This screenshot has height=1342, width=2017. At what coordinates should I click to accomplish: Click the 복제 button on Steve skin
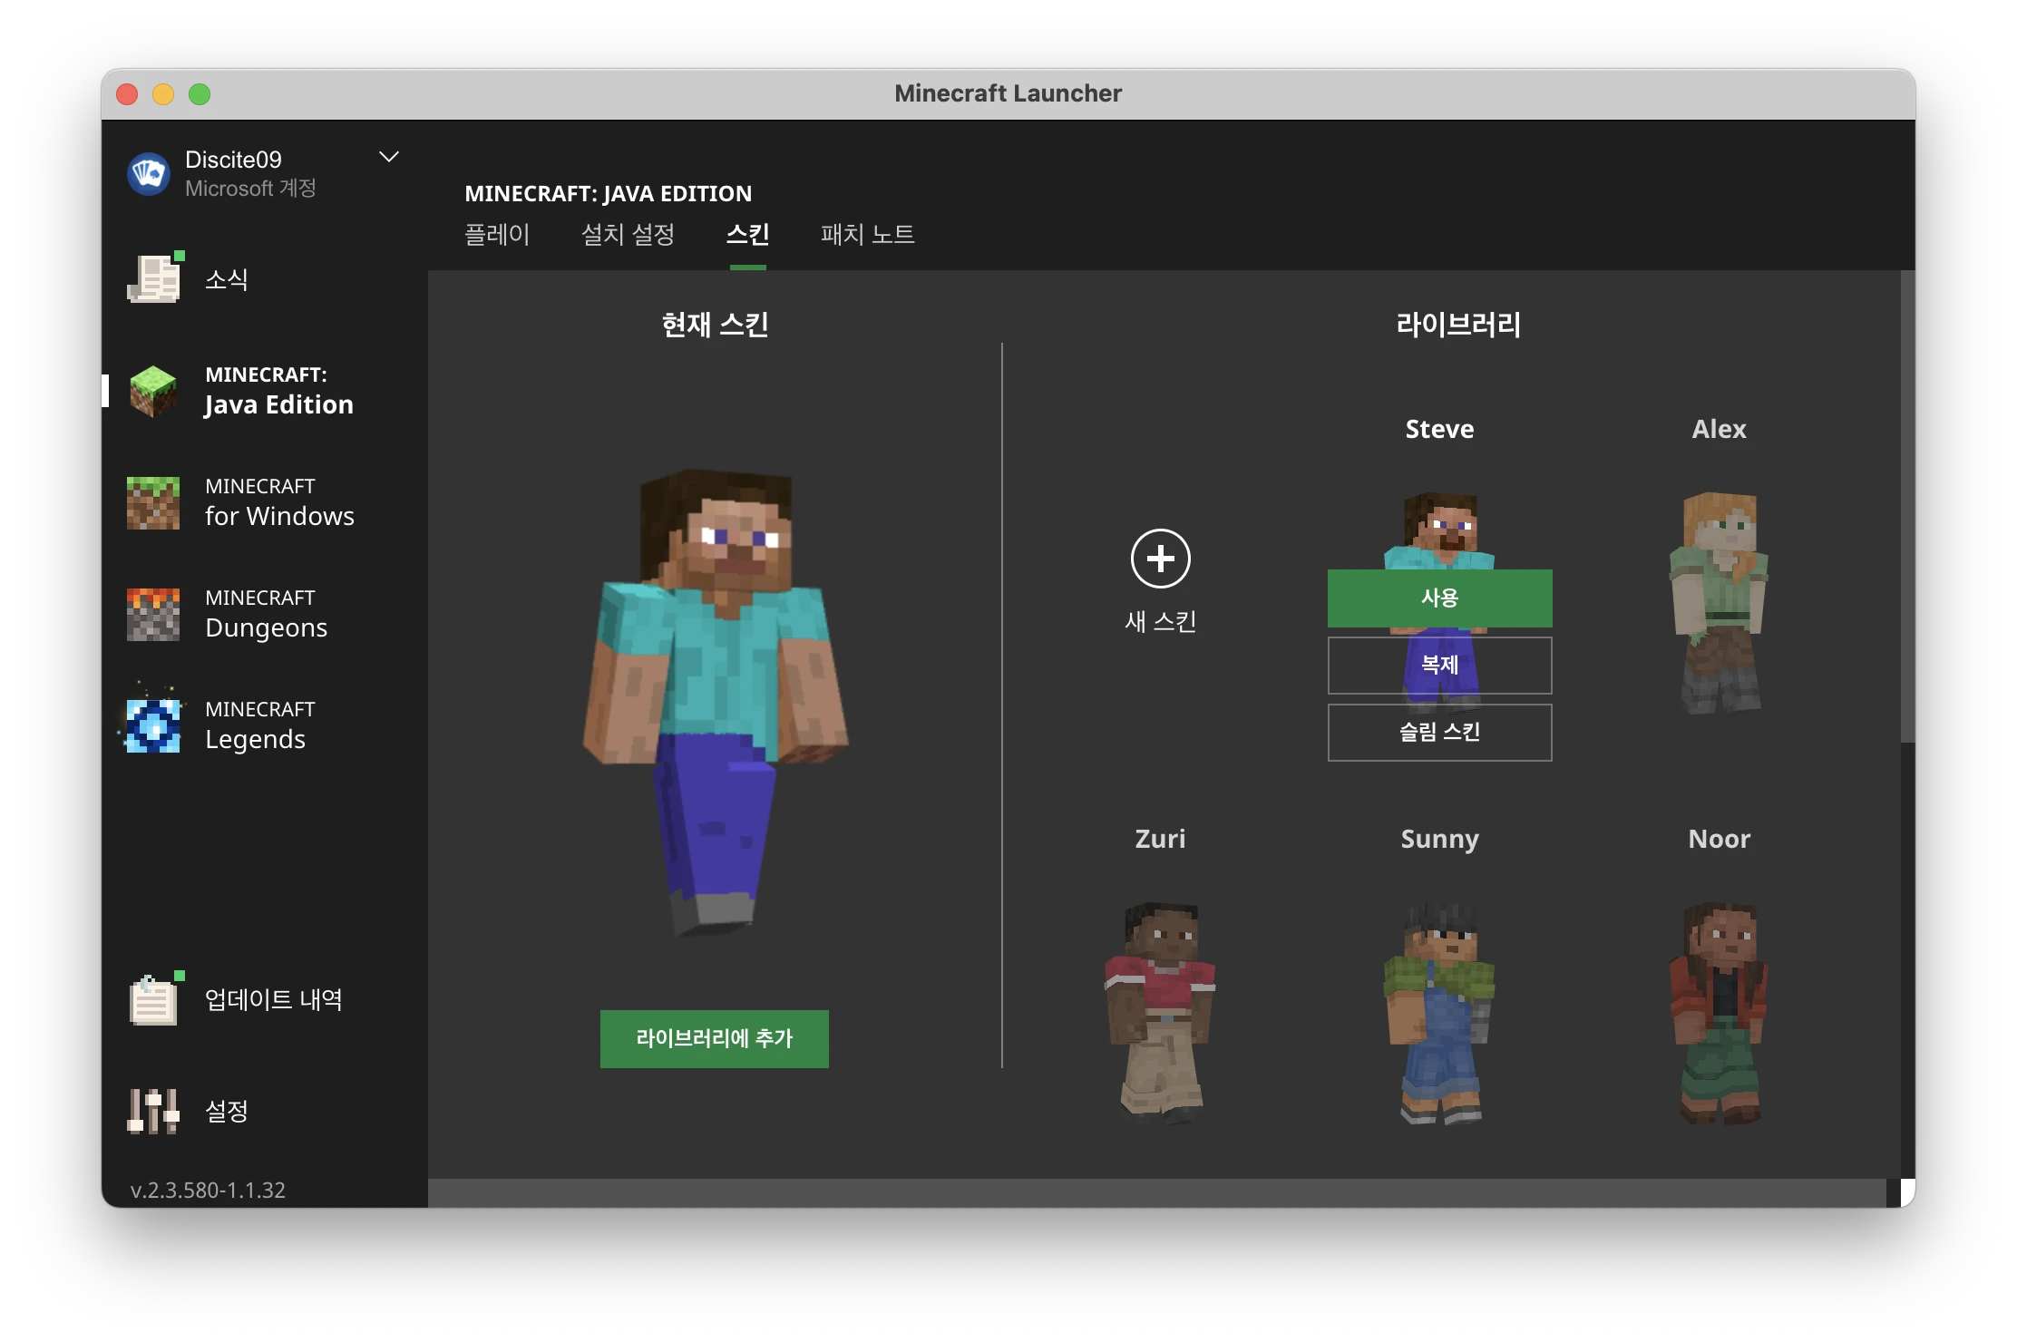pos(1439,665)
